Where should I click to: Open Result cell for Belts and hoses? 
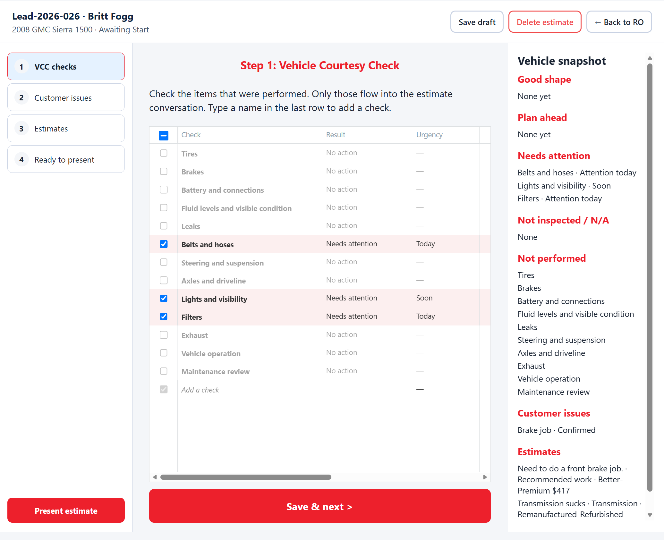click(x=368, y=244)
